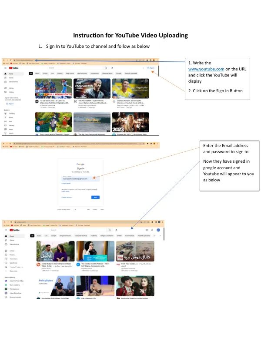This screenshot has height=338, width=261.
Task: Open the Pick Up Limes subscription
Action: click(x=12, y=289)
